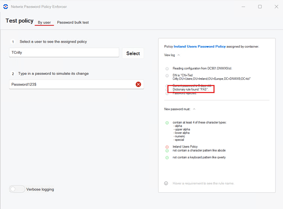
Task: Maximize the Password Policy Enforcer window
Action: coord(260,7)
